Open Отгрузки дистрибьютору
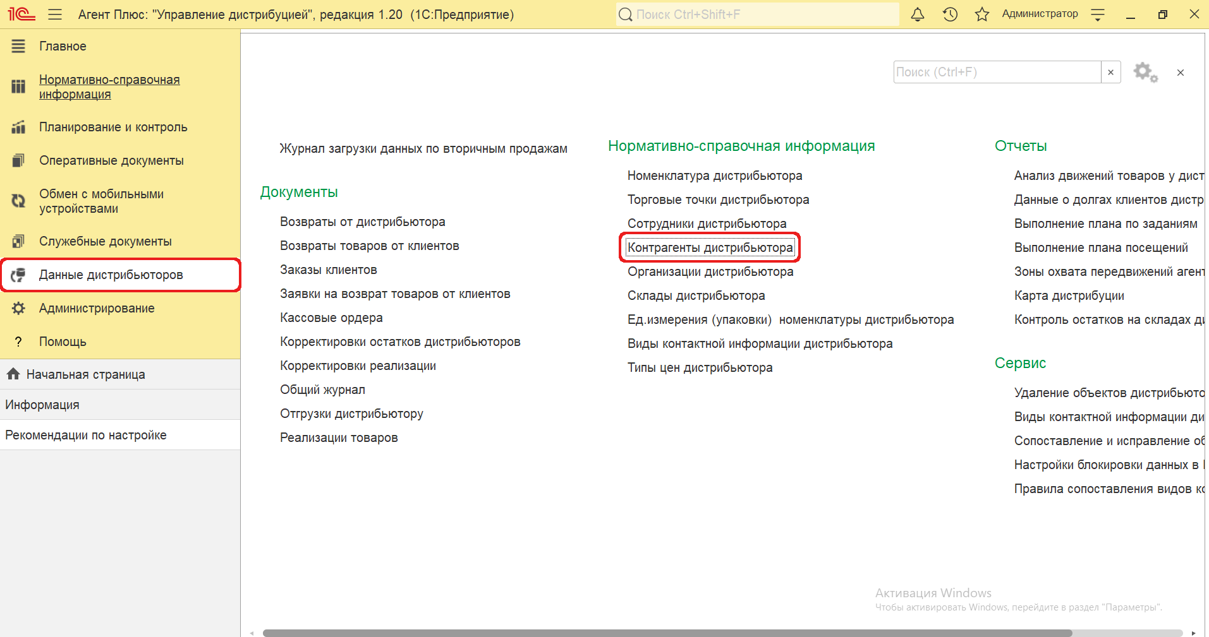This screenshot has height=637, width=1209. pyautogui.click(x=351, y=414)
